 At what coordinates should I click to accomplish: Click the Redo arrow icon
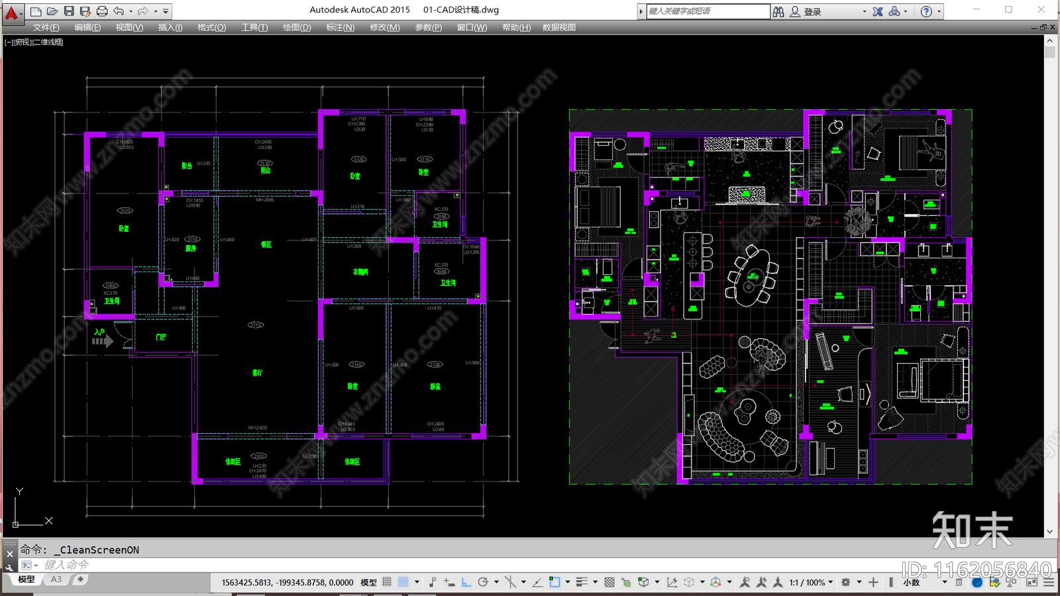coord(143,11)
